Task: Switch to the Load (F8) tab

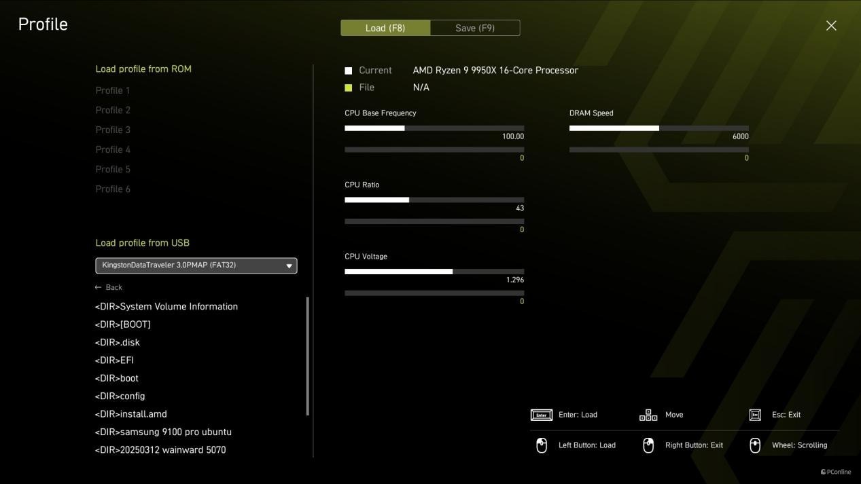Action: click(385, 28)
